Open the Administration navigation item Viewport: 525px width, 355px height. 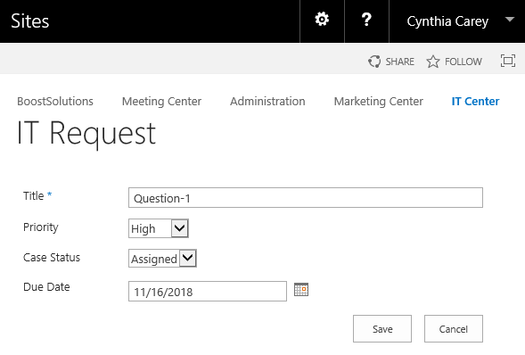[267, 101]
